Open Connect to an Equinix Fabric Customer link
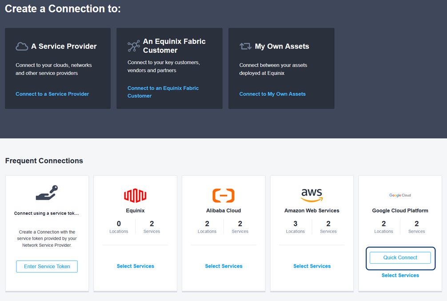Viewport: 447px width, 301px height. (x=163, y=92)
